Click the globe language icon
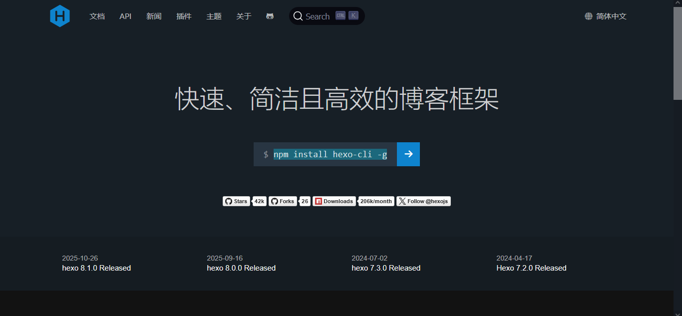The height and width of the screenshot is (316, 682). [589, 16]
